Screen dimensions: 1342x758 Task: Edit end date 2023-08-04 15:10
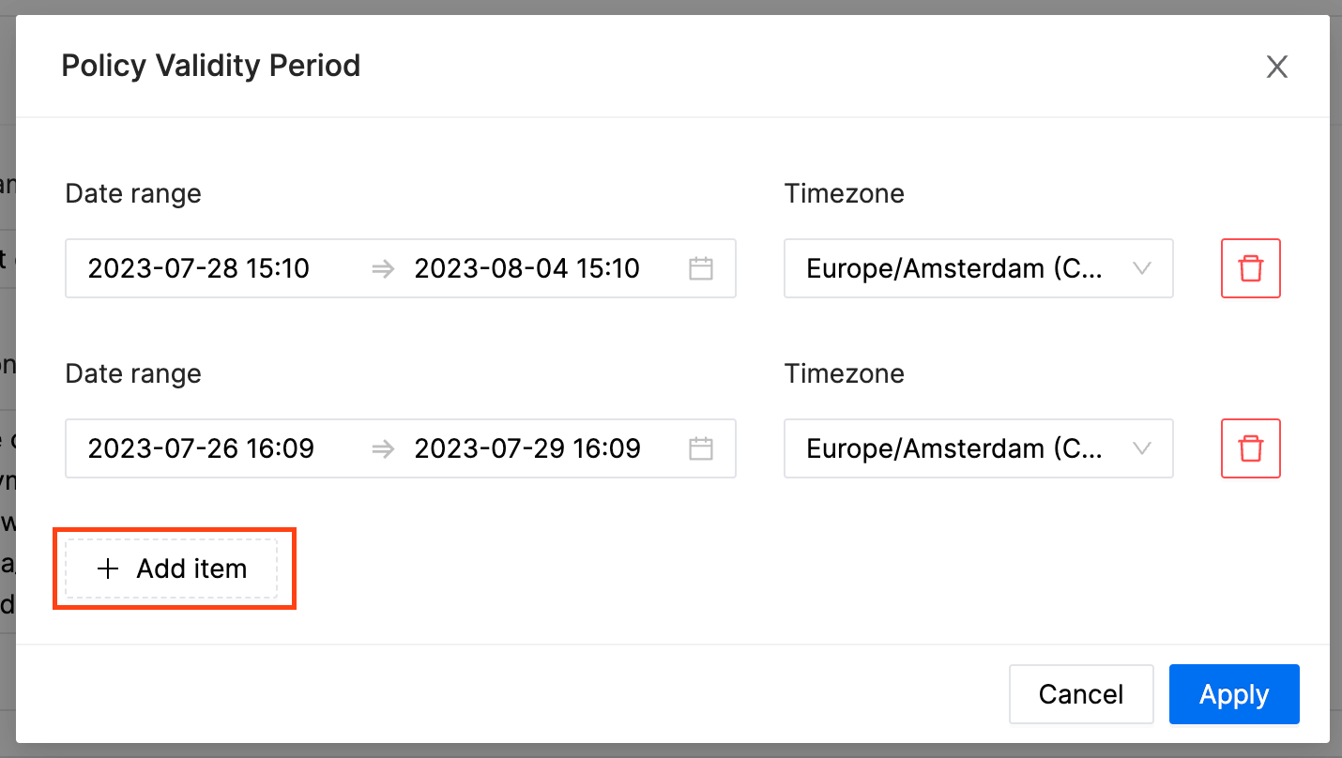pyautogui.click(x=527, y=268)
